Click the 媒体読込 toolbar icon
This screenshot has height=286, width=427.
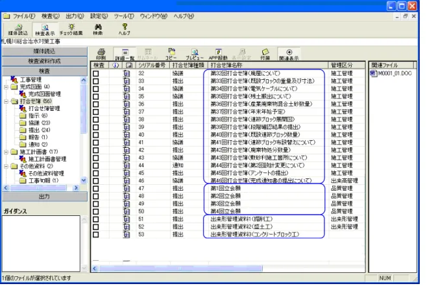point(18,29)
